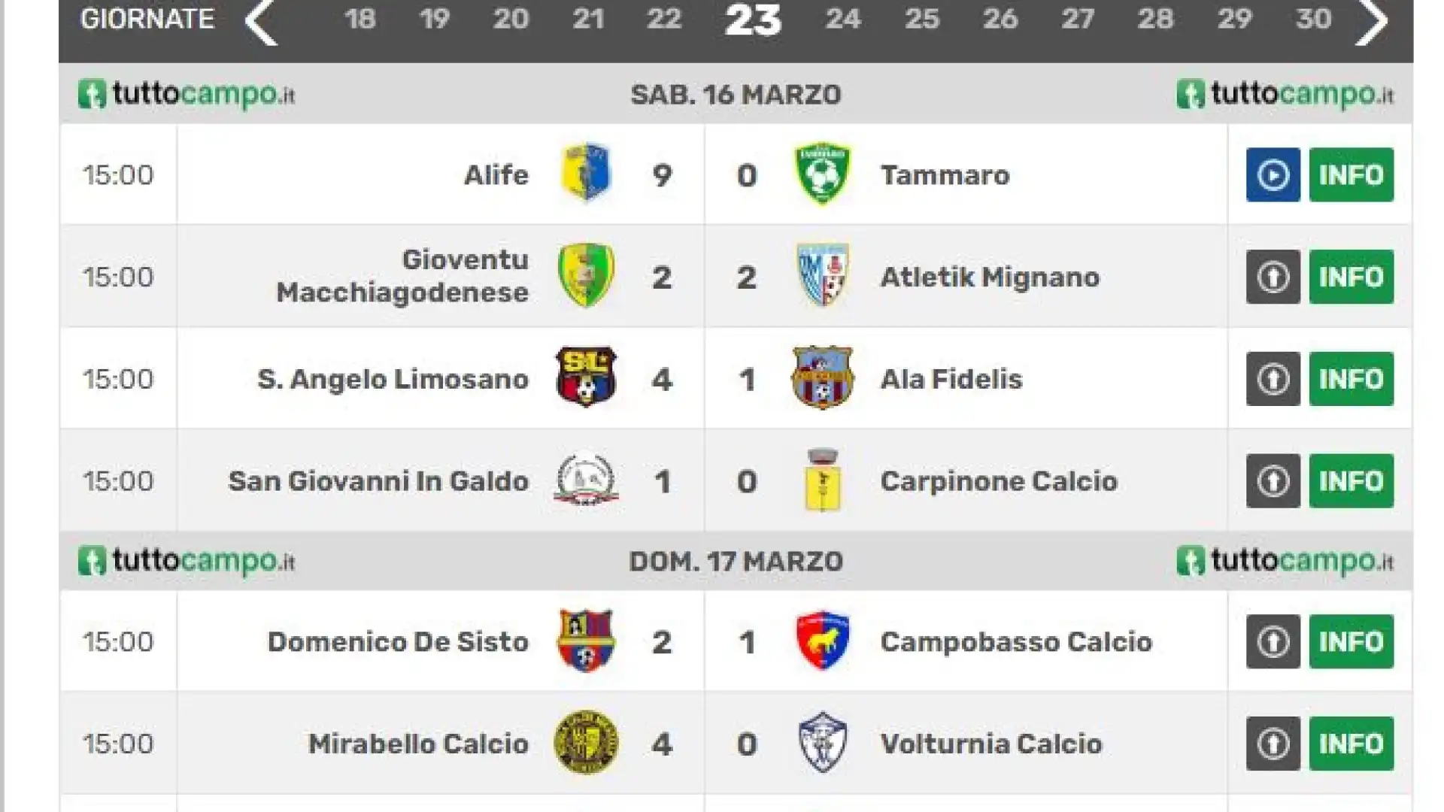The image size is (1444, 812).
Task: Click the Campobasso Calcio team crest
Action: click(x=822, y=641)
